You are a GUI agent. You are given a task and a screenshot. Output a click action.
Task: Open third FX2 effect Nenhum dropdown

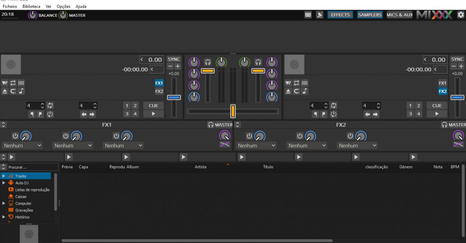[358, 145]
